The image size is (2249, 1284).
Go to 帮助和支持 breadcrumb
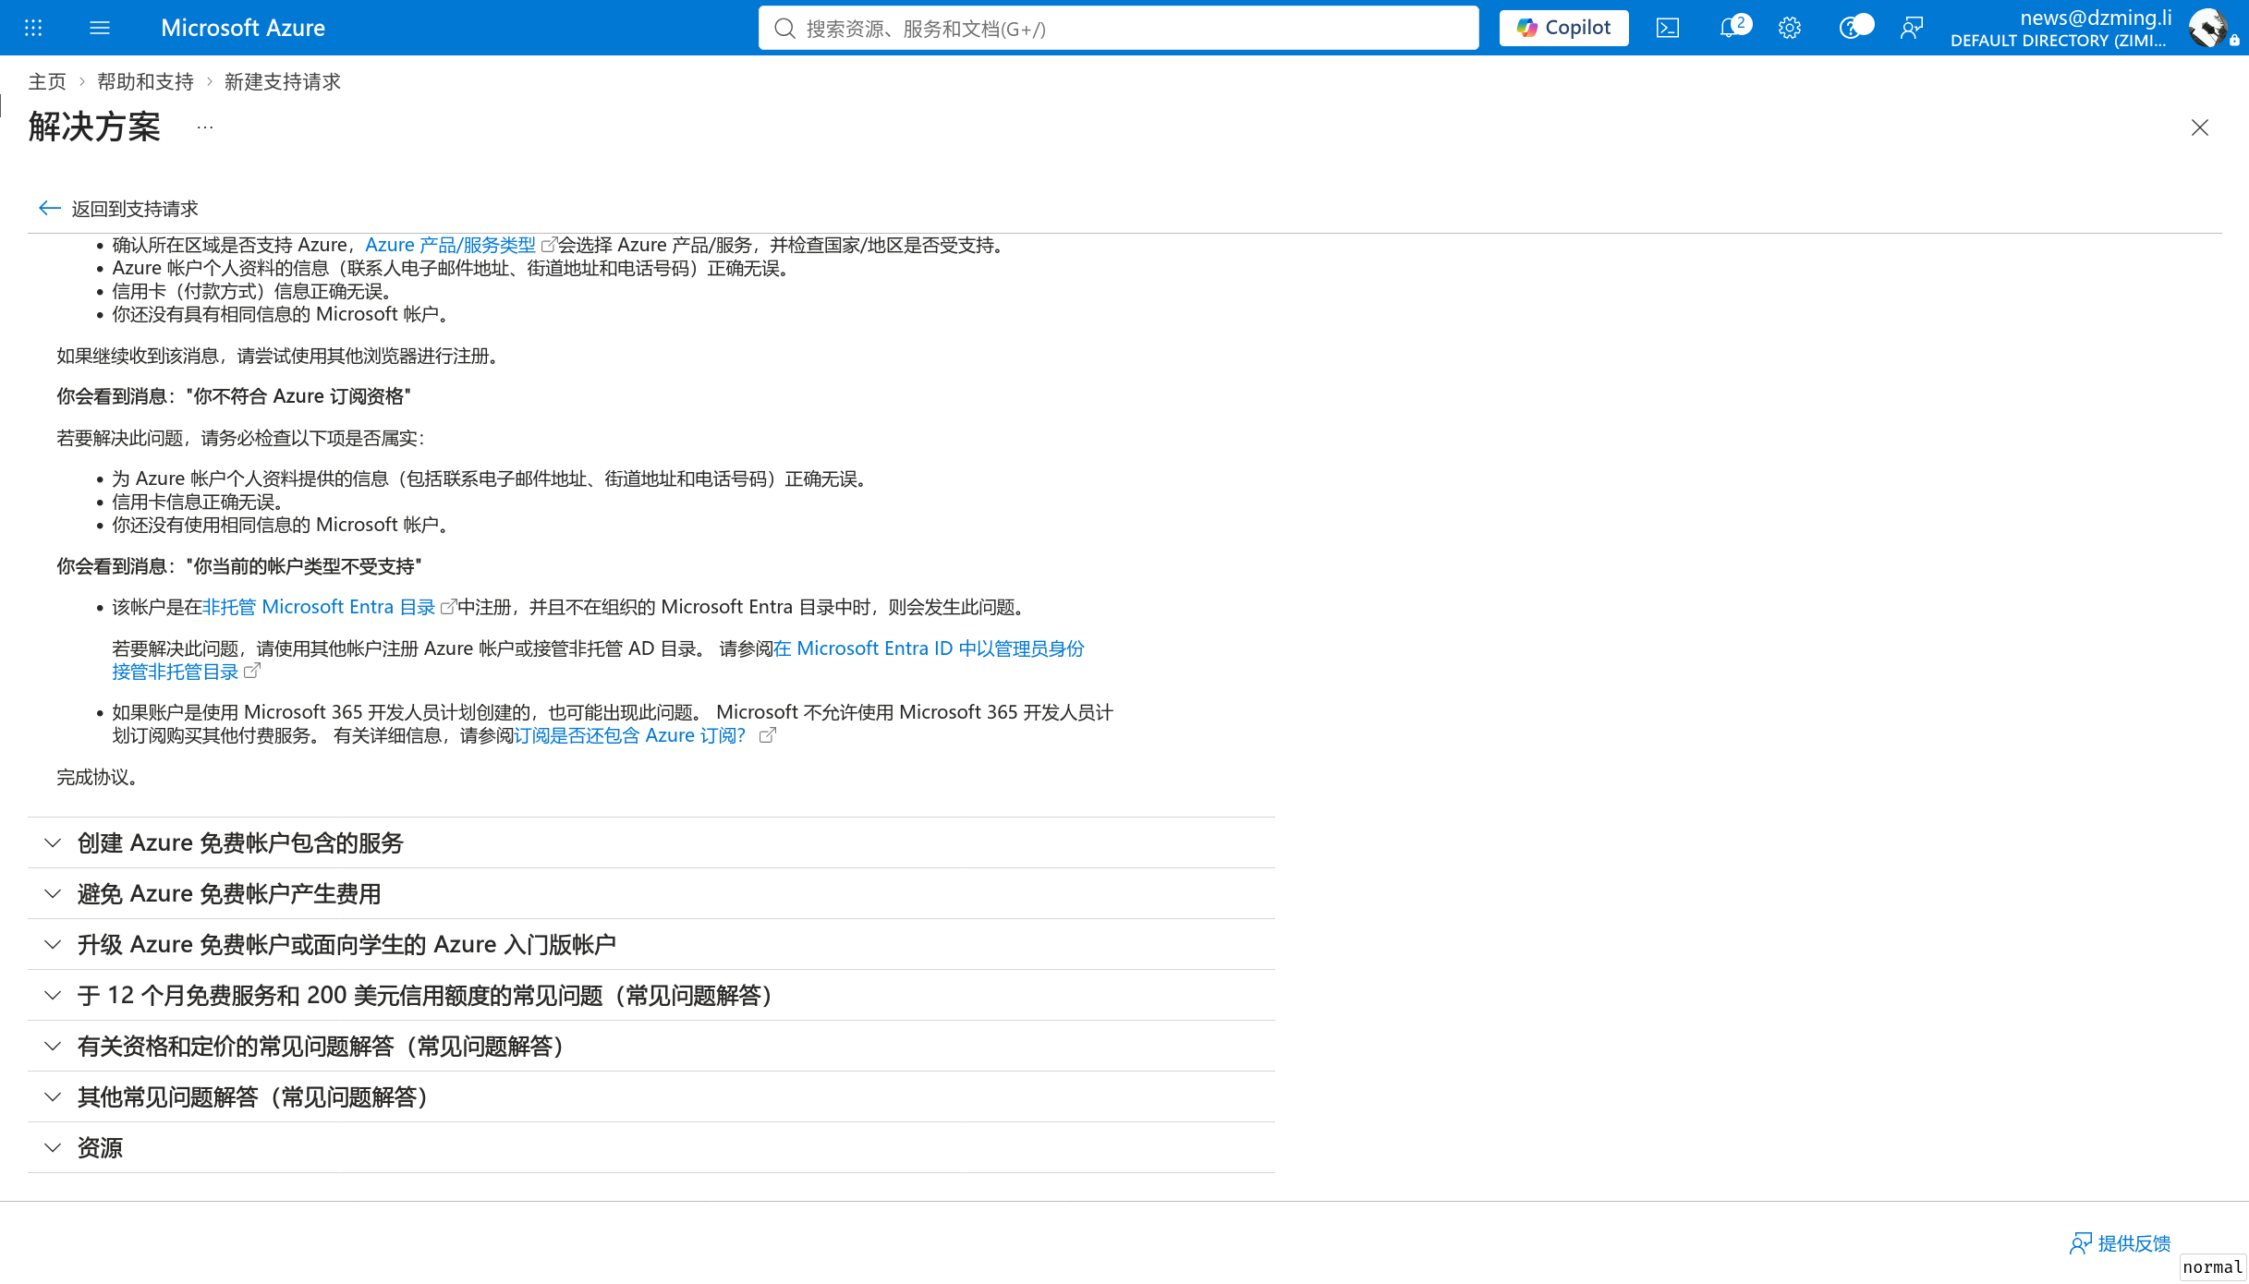[x=145, y=81]
